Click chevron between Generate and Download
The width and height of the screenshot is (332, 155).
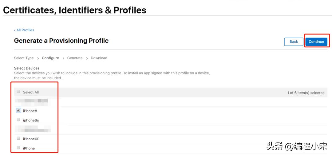pos(87,58)
